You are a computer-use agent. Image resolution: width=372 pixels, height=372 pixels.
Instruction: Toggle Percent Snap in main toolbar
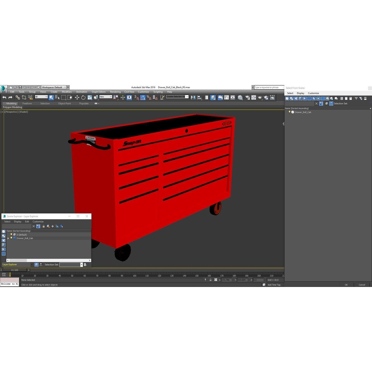[149, 97]
